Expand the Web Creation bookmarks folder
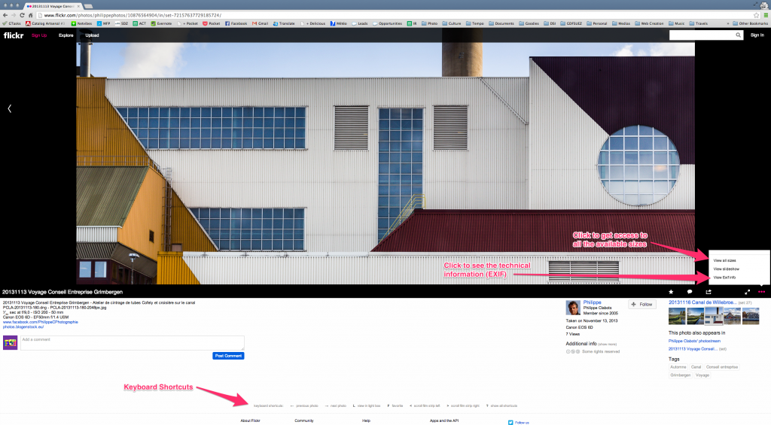The width and height of the screenshot is (771, 425). (x=649, y=23)
